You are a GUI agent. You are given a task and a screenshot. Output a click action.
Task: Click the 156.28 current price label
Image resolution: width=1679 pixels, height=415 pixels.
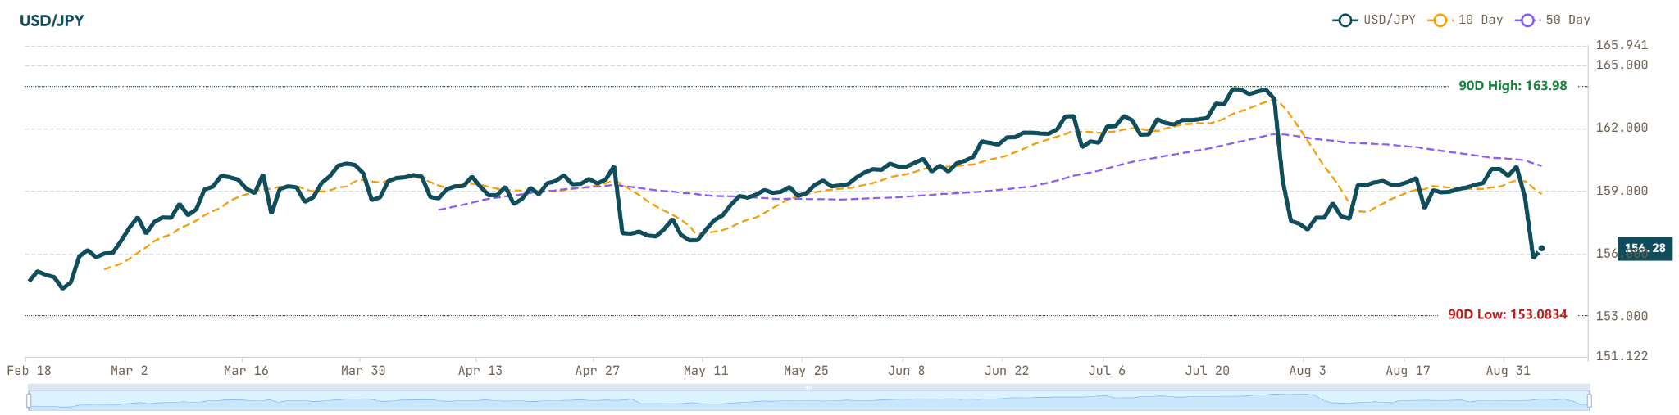(1645, 248)
